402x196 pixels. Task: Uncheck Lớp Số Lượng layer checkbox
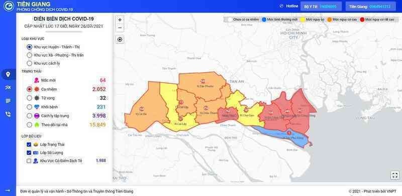(x=29, y=153)
